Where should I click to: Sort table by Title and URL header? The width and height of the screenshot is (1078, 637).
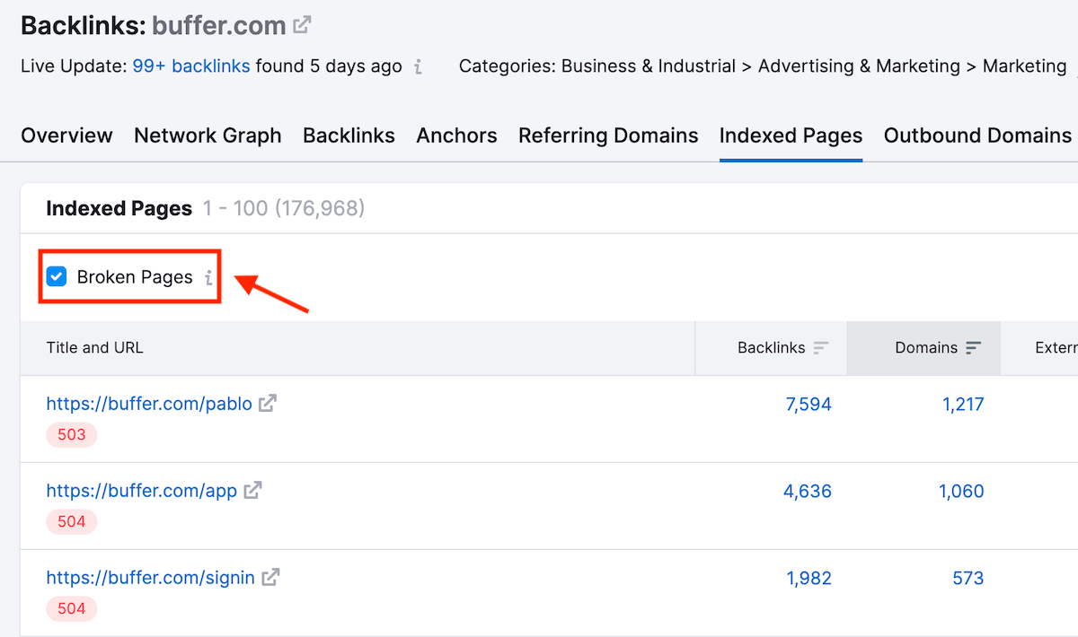[x=94, y=348]
